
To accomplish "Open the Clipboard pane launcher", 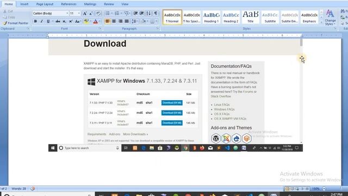I will [x=28, y=29].
